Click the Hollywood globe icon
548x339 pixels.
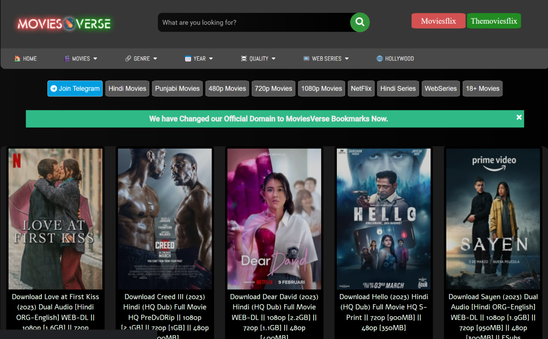pyautogui.click(x=380, y=59)
